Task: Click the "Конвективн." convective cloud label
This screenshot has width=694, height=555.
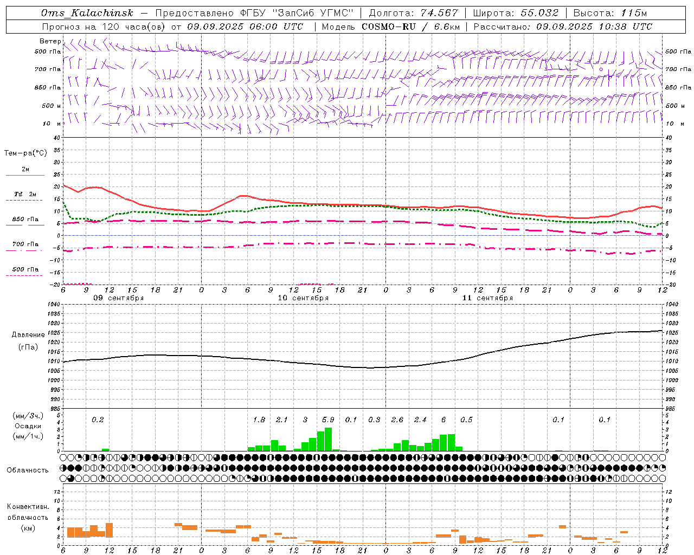Action: [28, 507]
